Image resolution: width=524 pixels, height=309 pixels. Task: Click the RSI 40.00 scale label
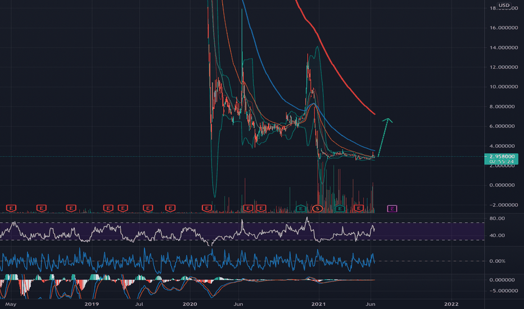[497, 235]
